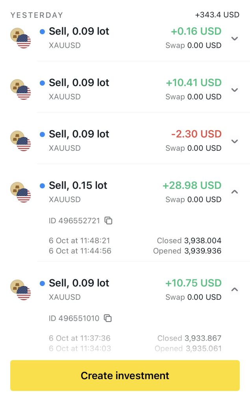Screen dimensions: 250x404
Task: Click the -2.30 USD loss amount
Action: 196,134
